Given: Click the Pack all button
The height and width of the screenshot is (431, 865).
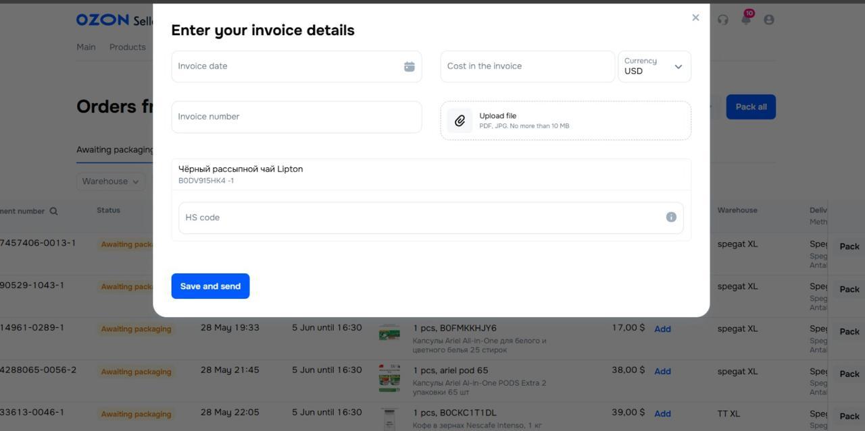Looking at the screenshot, I should [x=751, y=107].
